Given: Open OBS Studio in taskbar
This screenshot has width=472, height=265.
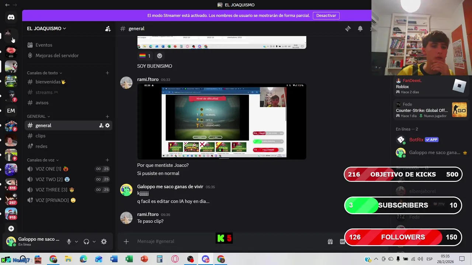Looking at the screenshot, I should (190, 259).
